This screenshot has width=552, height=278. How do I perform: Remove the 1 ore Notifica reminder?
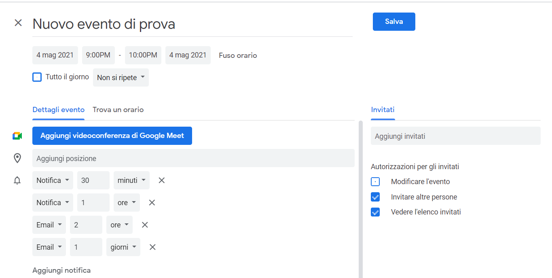[152, 203]
